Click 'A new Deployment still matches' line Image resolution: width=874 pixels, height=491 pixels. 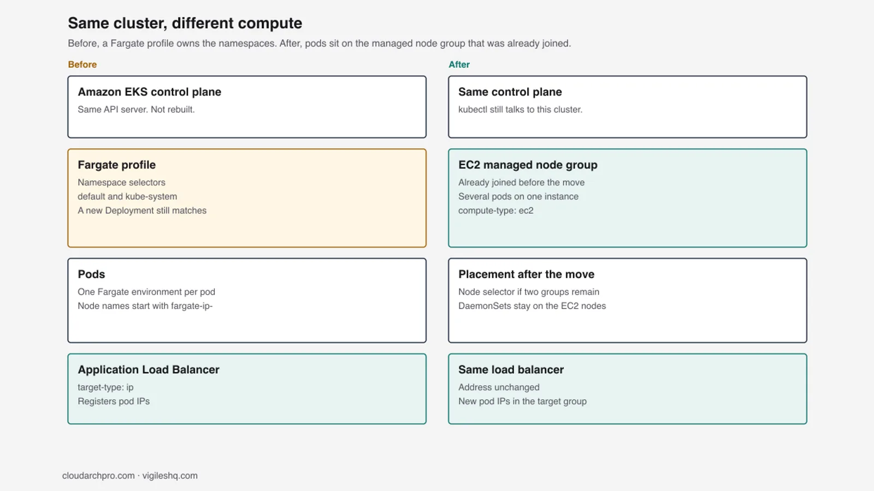[x=142, y=211]
